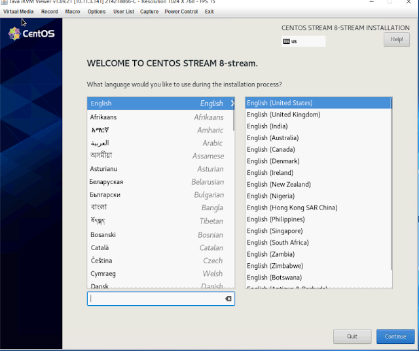Click the Quit button

point(352,337)
